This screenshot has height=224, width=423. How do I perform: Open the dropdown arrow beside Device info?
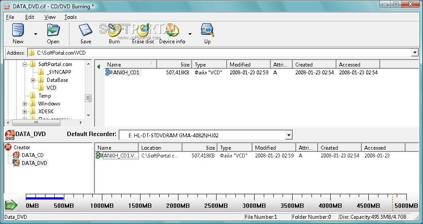click(190, 34)
